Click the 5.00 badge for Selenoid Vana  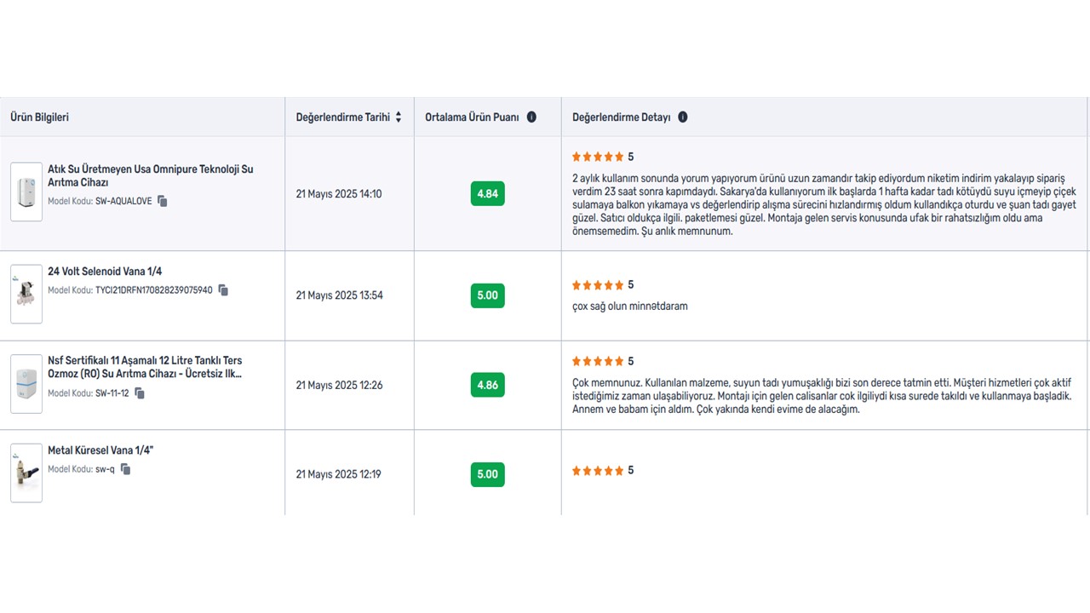pyautogui.click(x=487, y=295)
